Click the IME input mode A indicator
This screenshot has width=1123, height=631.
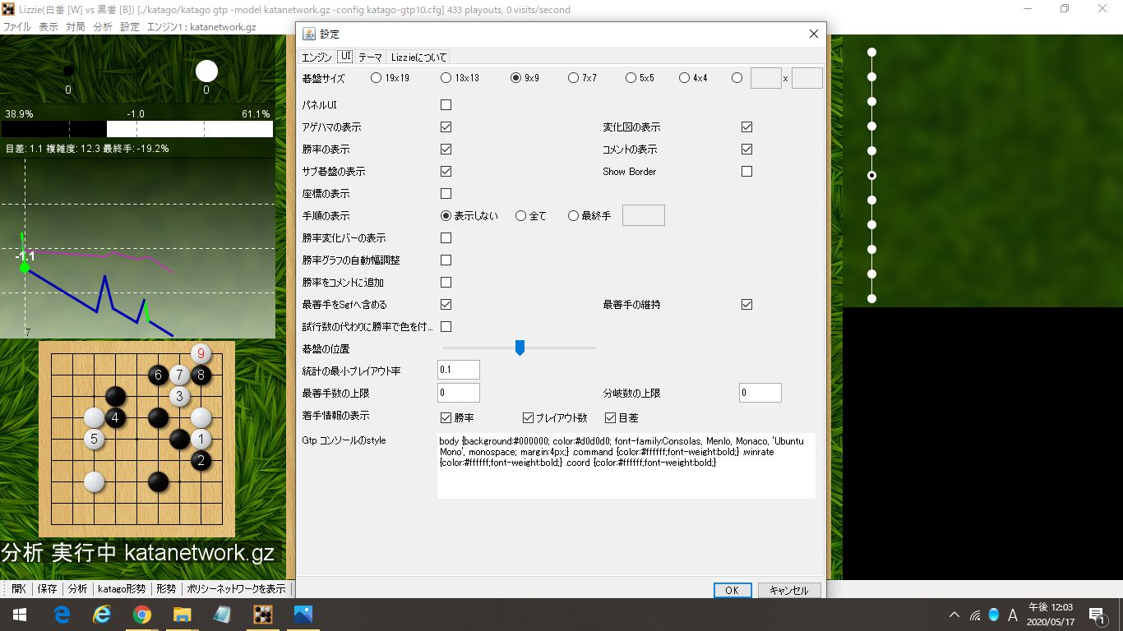tap(1013, 615)
